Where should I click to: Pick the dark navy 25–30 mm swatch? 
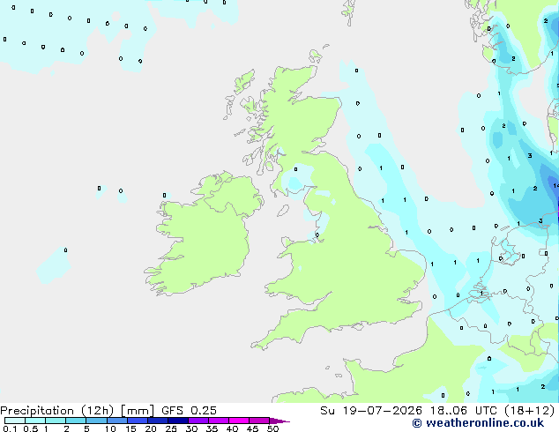[x=177, y=421]
